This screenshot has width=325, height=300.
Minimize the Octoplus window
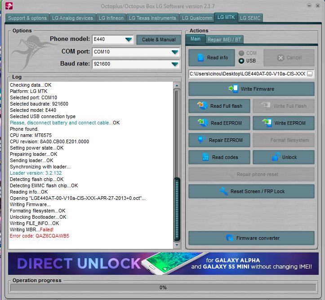[x=309, y=6]
